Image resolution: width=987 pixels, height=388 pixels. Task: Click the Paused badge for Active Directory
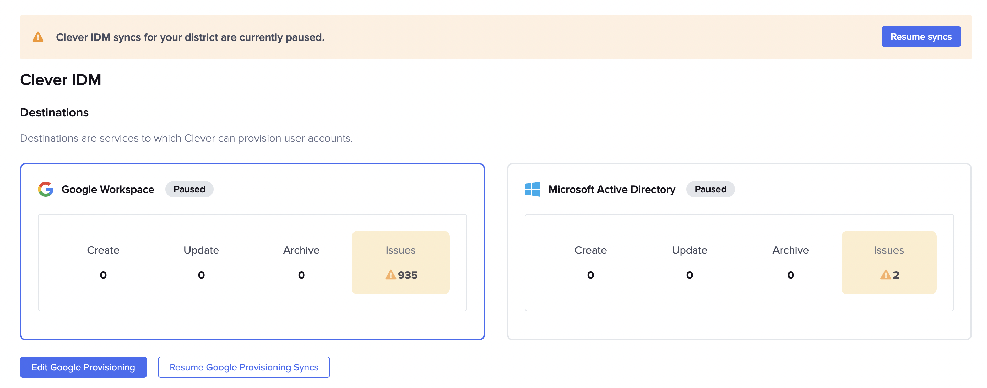pos(710,189)
